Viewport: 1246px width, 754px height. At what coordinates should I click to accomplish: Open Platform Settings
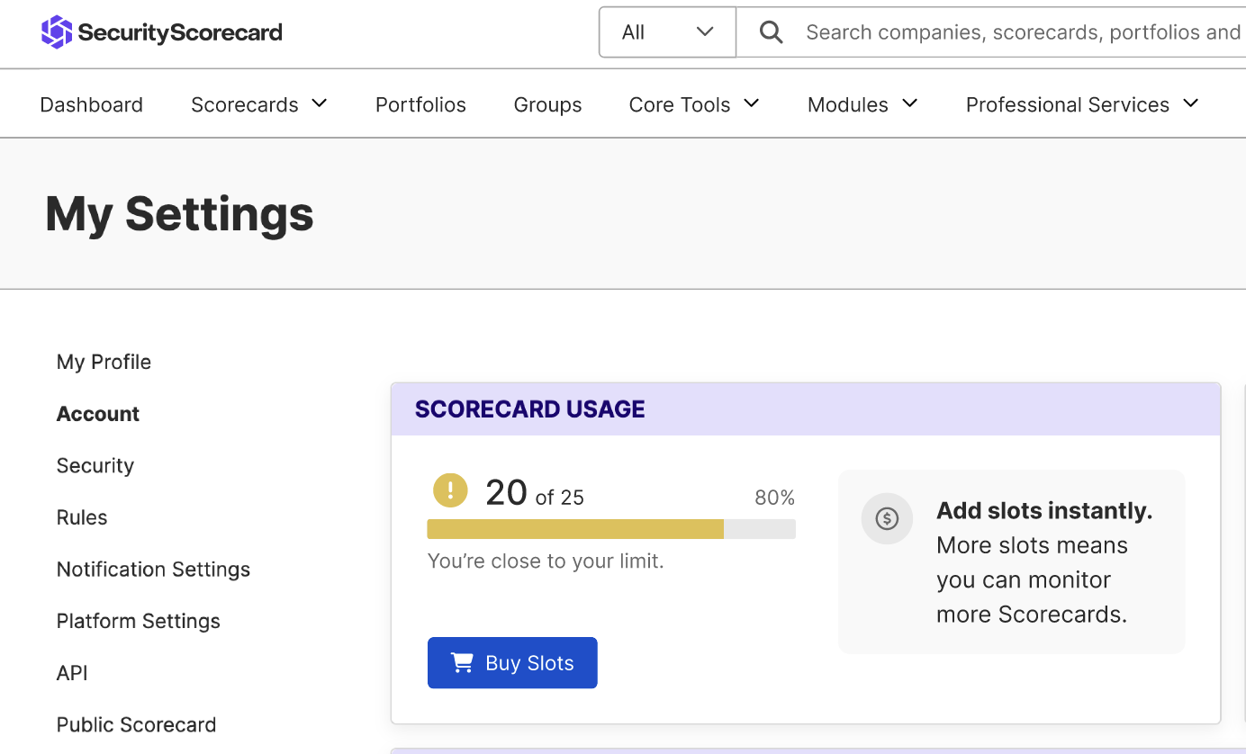(x=139, y=621)
